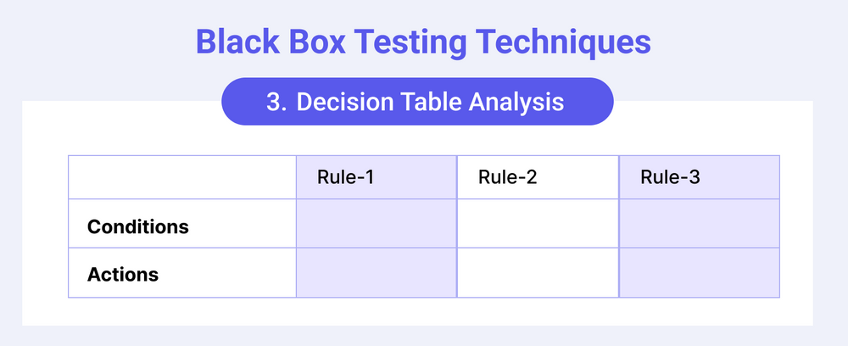Select the Rule-2 column header
The width and height of the screenshot is (848, 346).
point(507,178)
